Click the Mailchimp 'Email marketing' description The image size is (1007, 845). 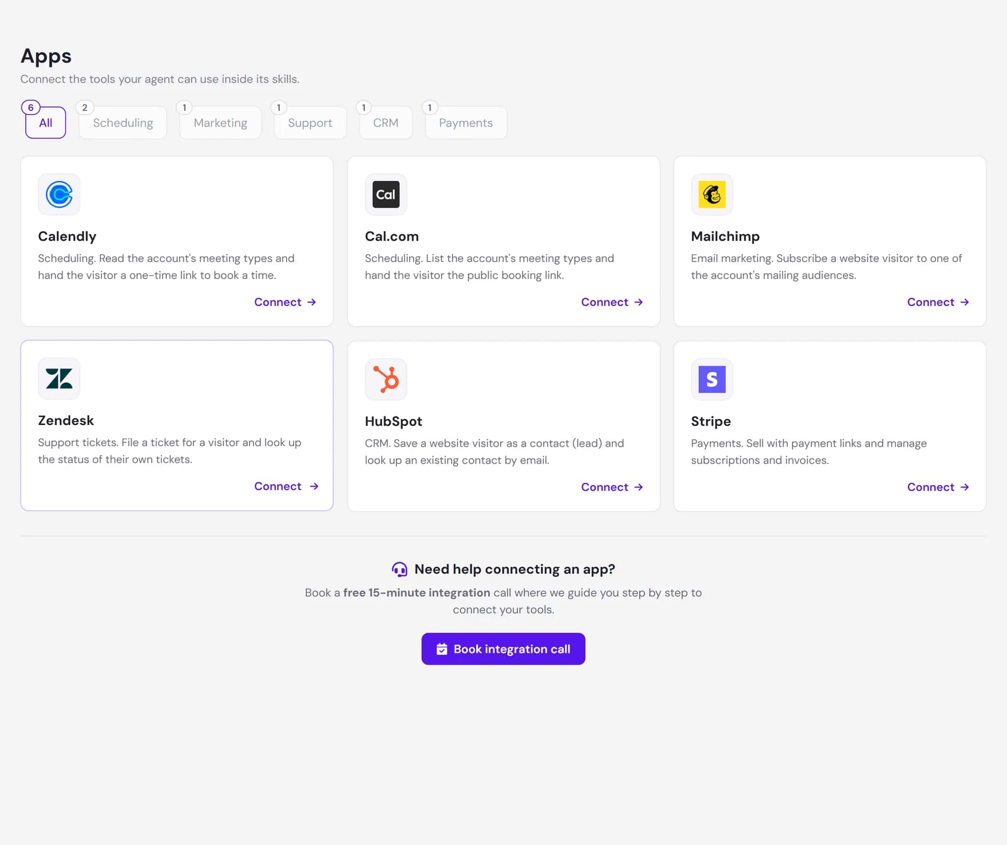click(x=826, y=267)
